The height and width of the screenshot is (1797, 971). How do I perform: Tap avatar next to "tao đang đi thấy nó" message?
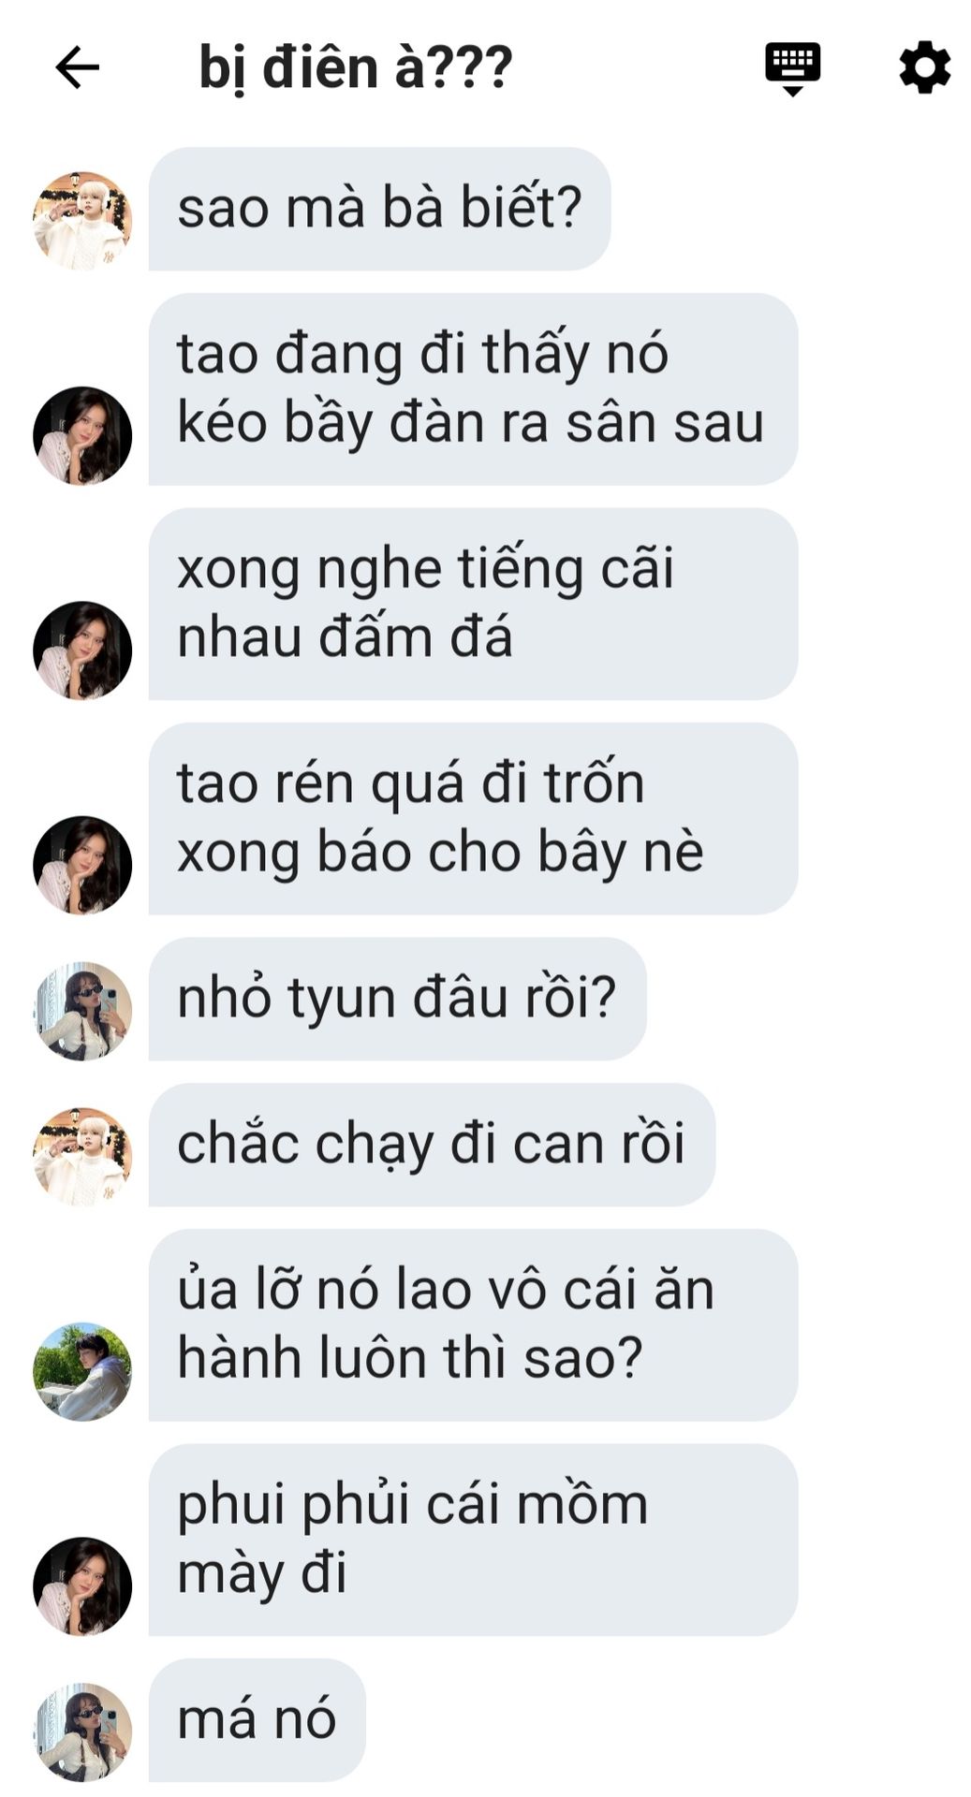(x=82, y=435)
